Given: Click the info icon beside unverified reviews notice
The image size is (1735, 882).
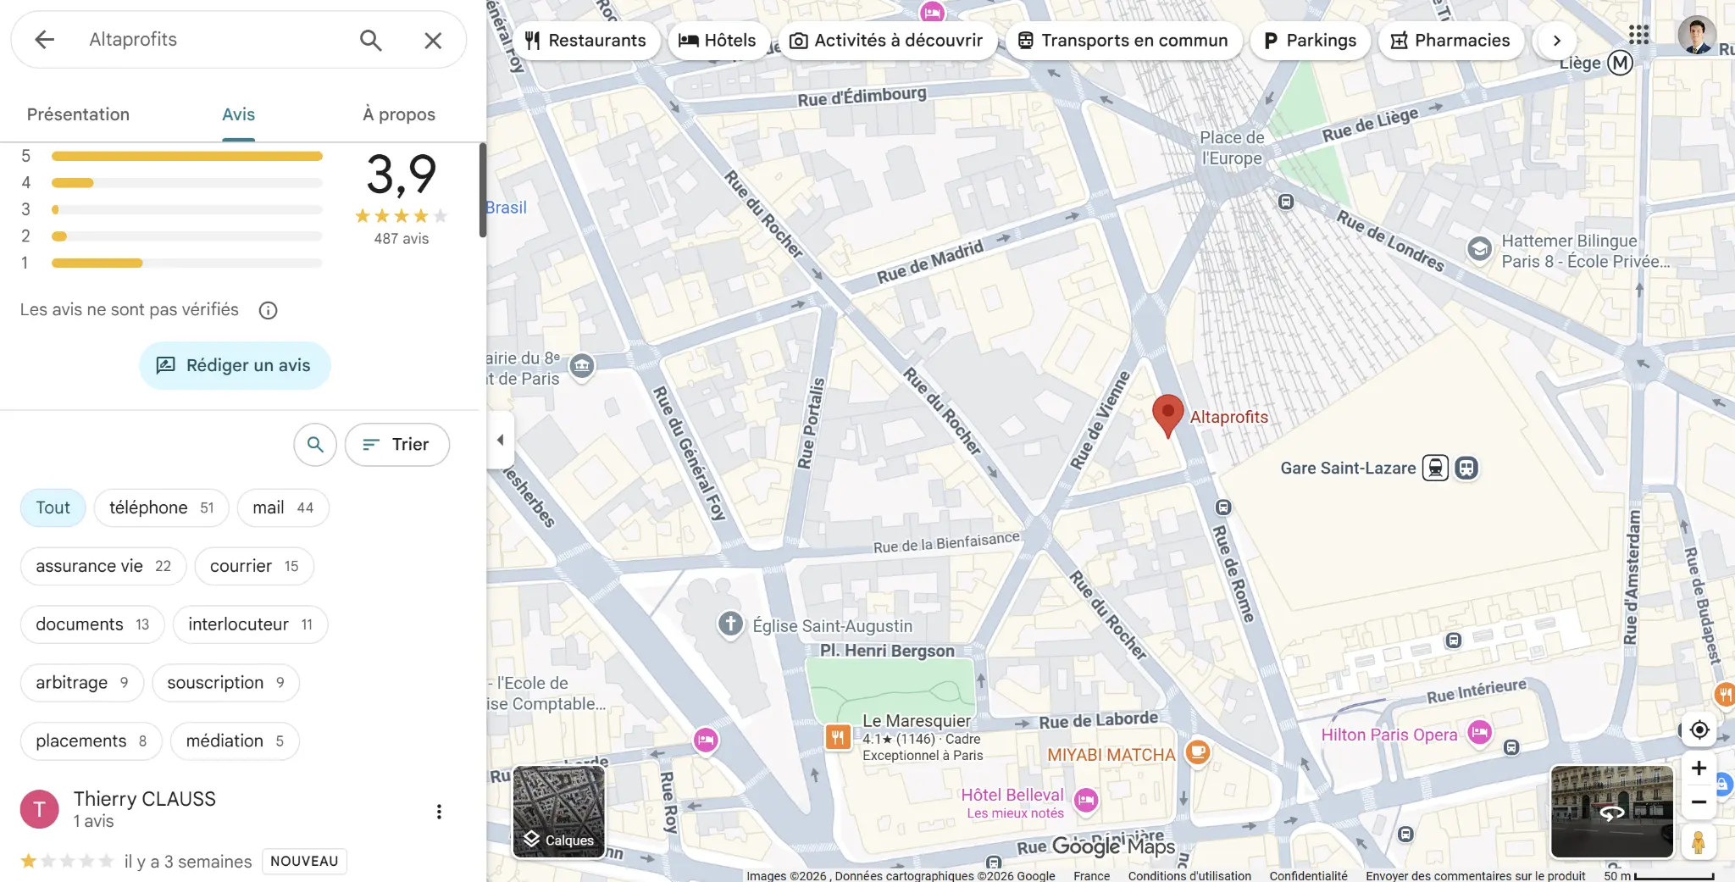Looking at the screenshot, I should [x=268, y=310].
